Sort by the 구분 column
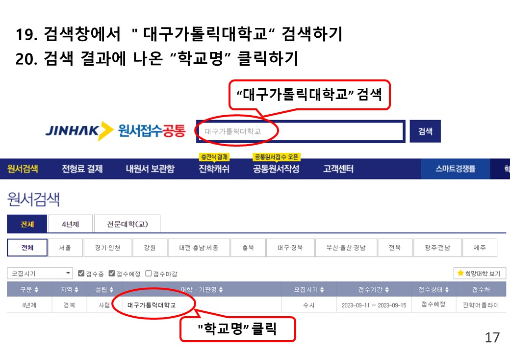This screenshot has width=510, height=353. tap(29, 289)
